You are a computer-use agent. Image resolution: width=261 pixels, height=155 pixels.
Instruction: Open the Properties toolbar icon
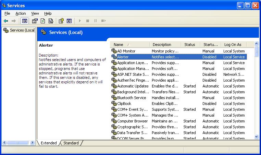click(x=35, y=21)
